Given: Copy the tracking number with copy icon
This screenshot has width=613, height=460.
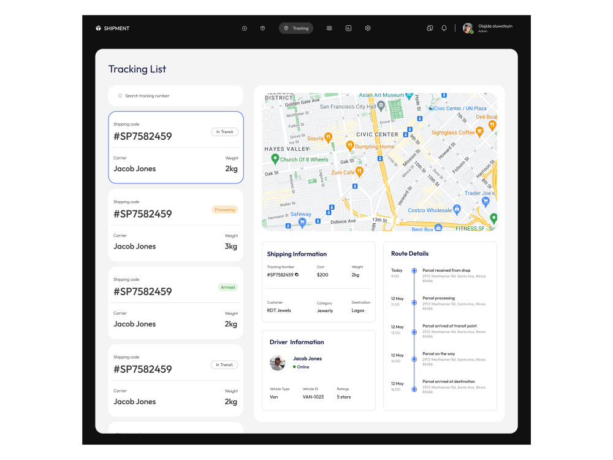Looking at the screenshot, I should [x=297, y=275].
